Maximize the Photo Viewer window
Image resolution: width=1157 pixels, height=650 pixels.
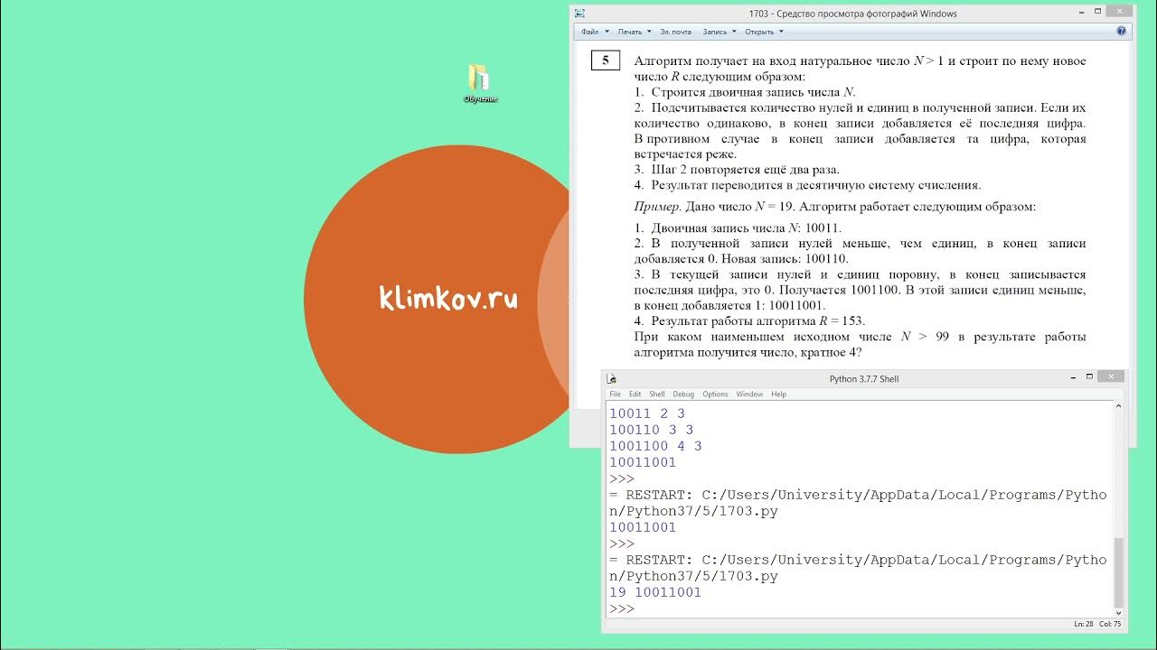(x=1097, y=12)
